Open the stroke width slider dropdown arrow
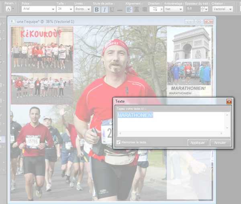 pos(206,9)
